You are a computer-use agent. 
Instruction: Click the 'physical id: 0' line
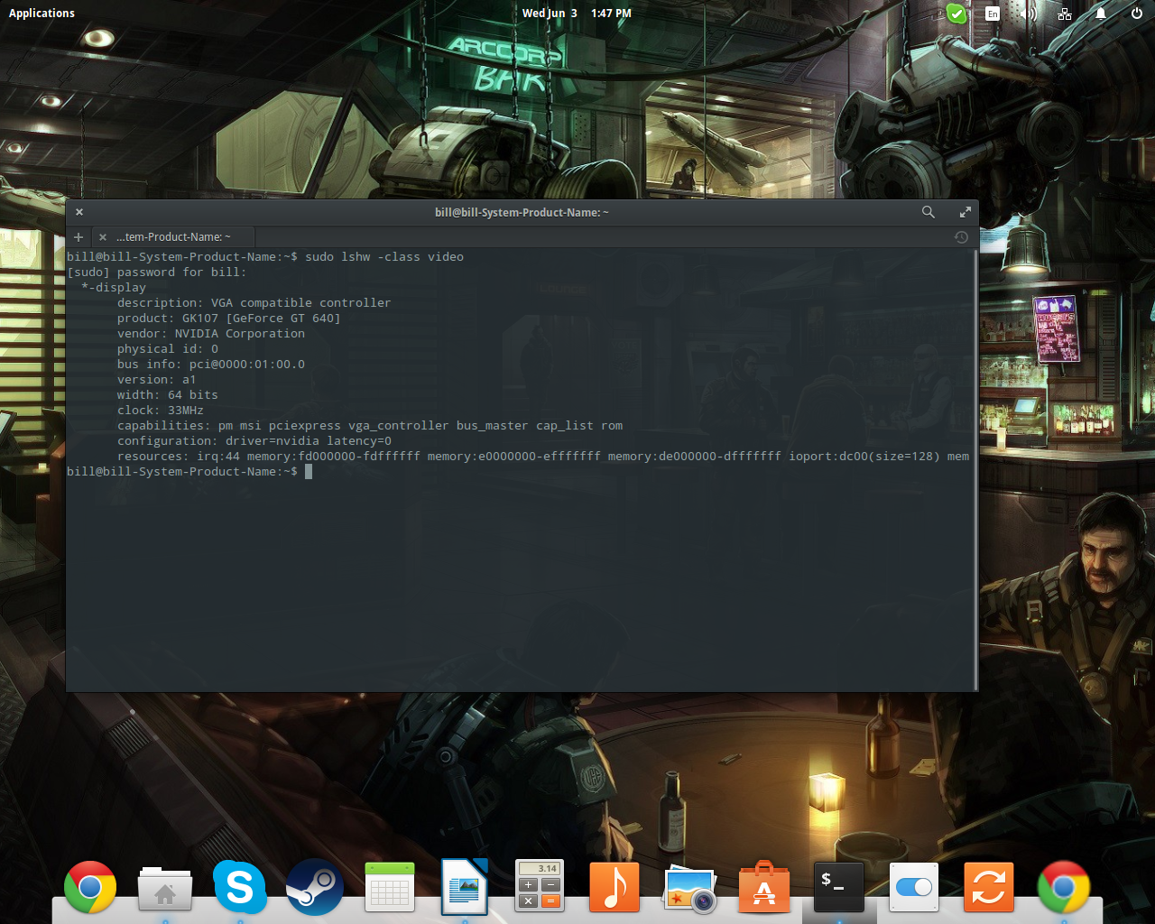[168, 349]
